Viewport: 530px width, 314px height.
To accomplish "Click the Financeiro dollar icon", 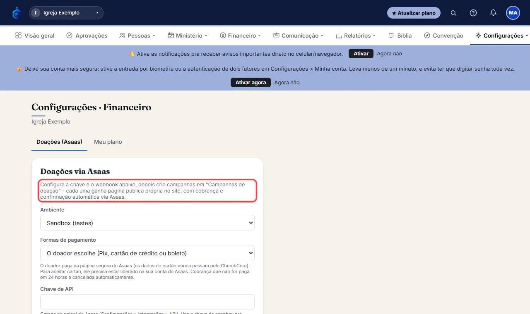I will [223, 36].
